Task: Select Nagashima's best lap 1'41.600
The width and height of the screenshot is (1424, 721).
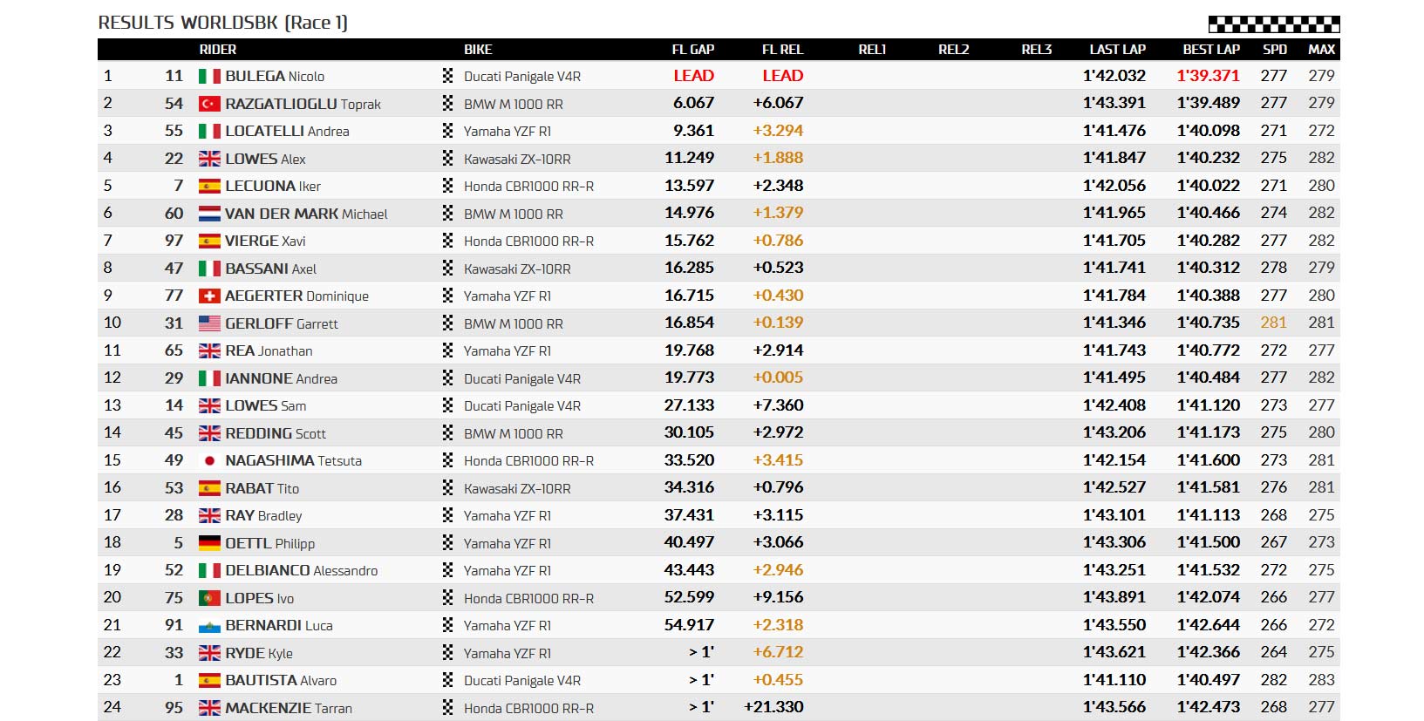Action: [1209, 460]
